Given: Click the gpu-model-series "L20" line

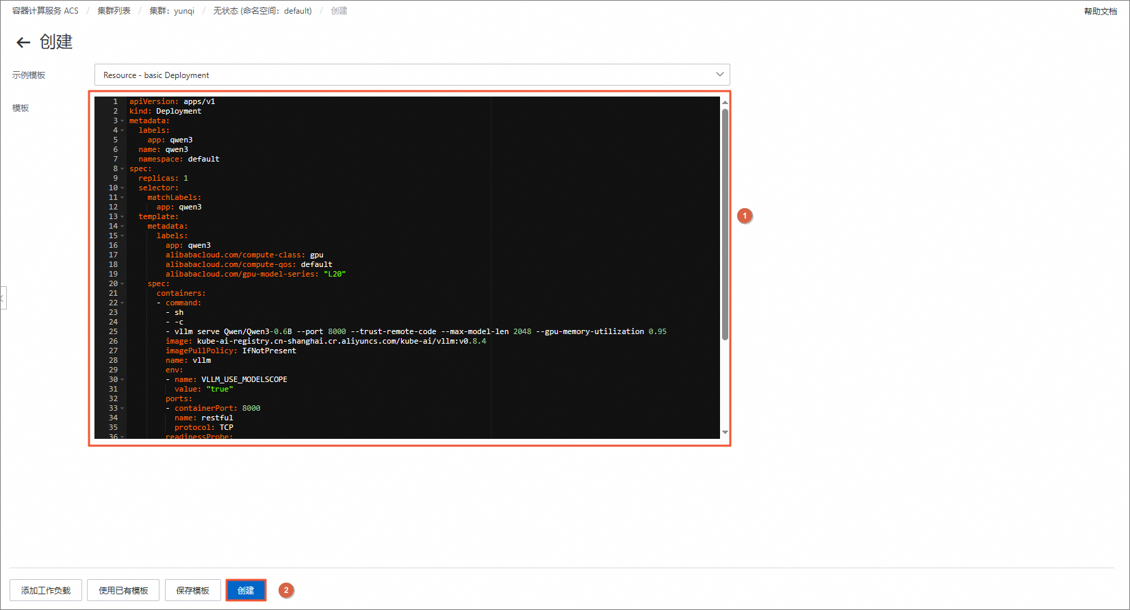Looking at the screenshot, I should 256,274.
